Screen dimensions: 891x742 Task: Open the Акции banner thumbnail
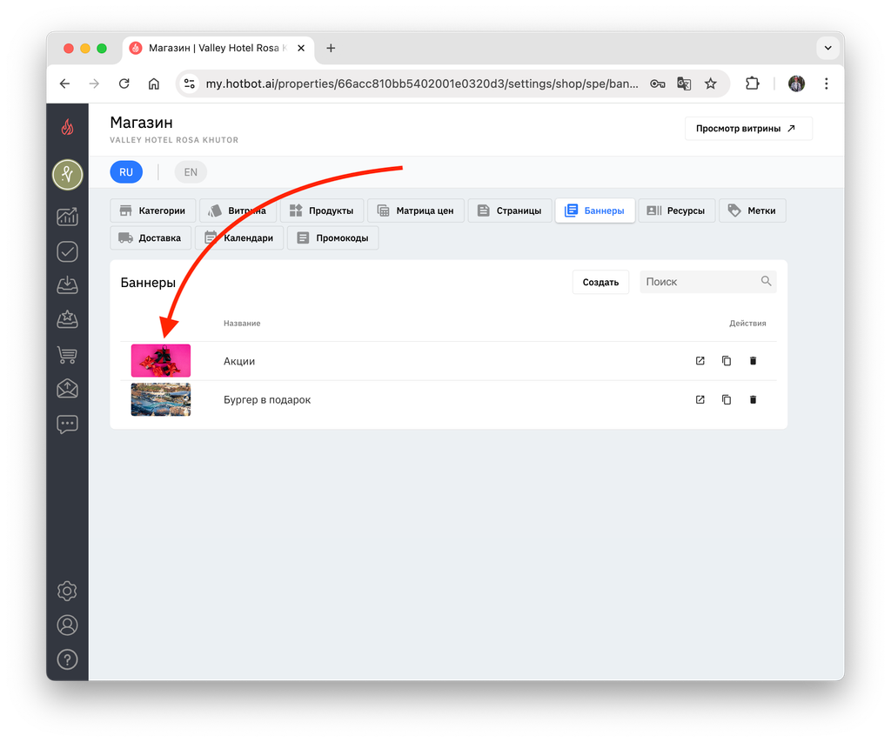pyautogui.click(x=161, y=361)
